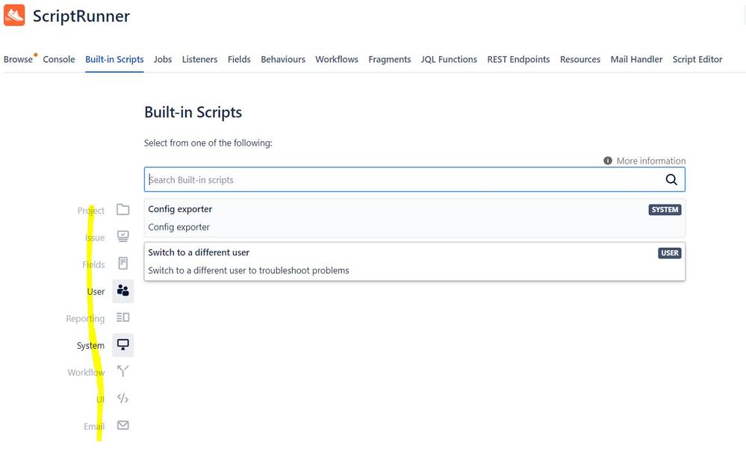Filter by the Email category label
This screenshot has height=454, width=746.
94,426
